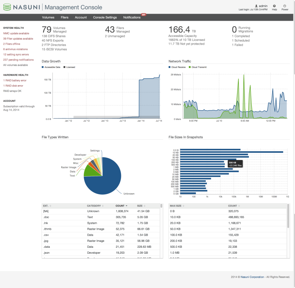
Task: View 1 RAID battery error
Action: (x=15, y=80)
